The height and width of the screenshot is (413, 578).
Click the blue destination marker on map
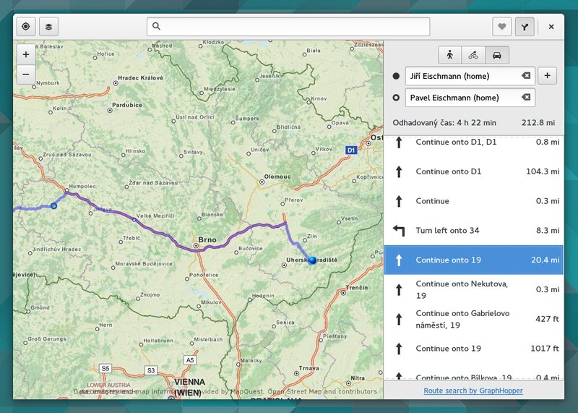tap(313, 260)
